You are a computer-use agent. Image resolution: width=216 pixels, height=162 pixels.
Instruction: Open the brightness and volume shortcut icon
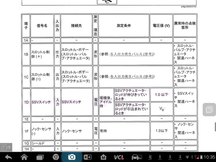point(88,157)
